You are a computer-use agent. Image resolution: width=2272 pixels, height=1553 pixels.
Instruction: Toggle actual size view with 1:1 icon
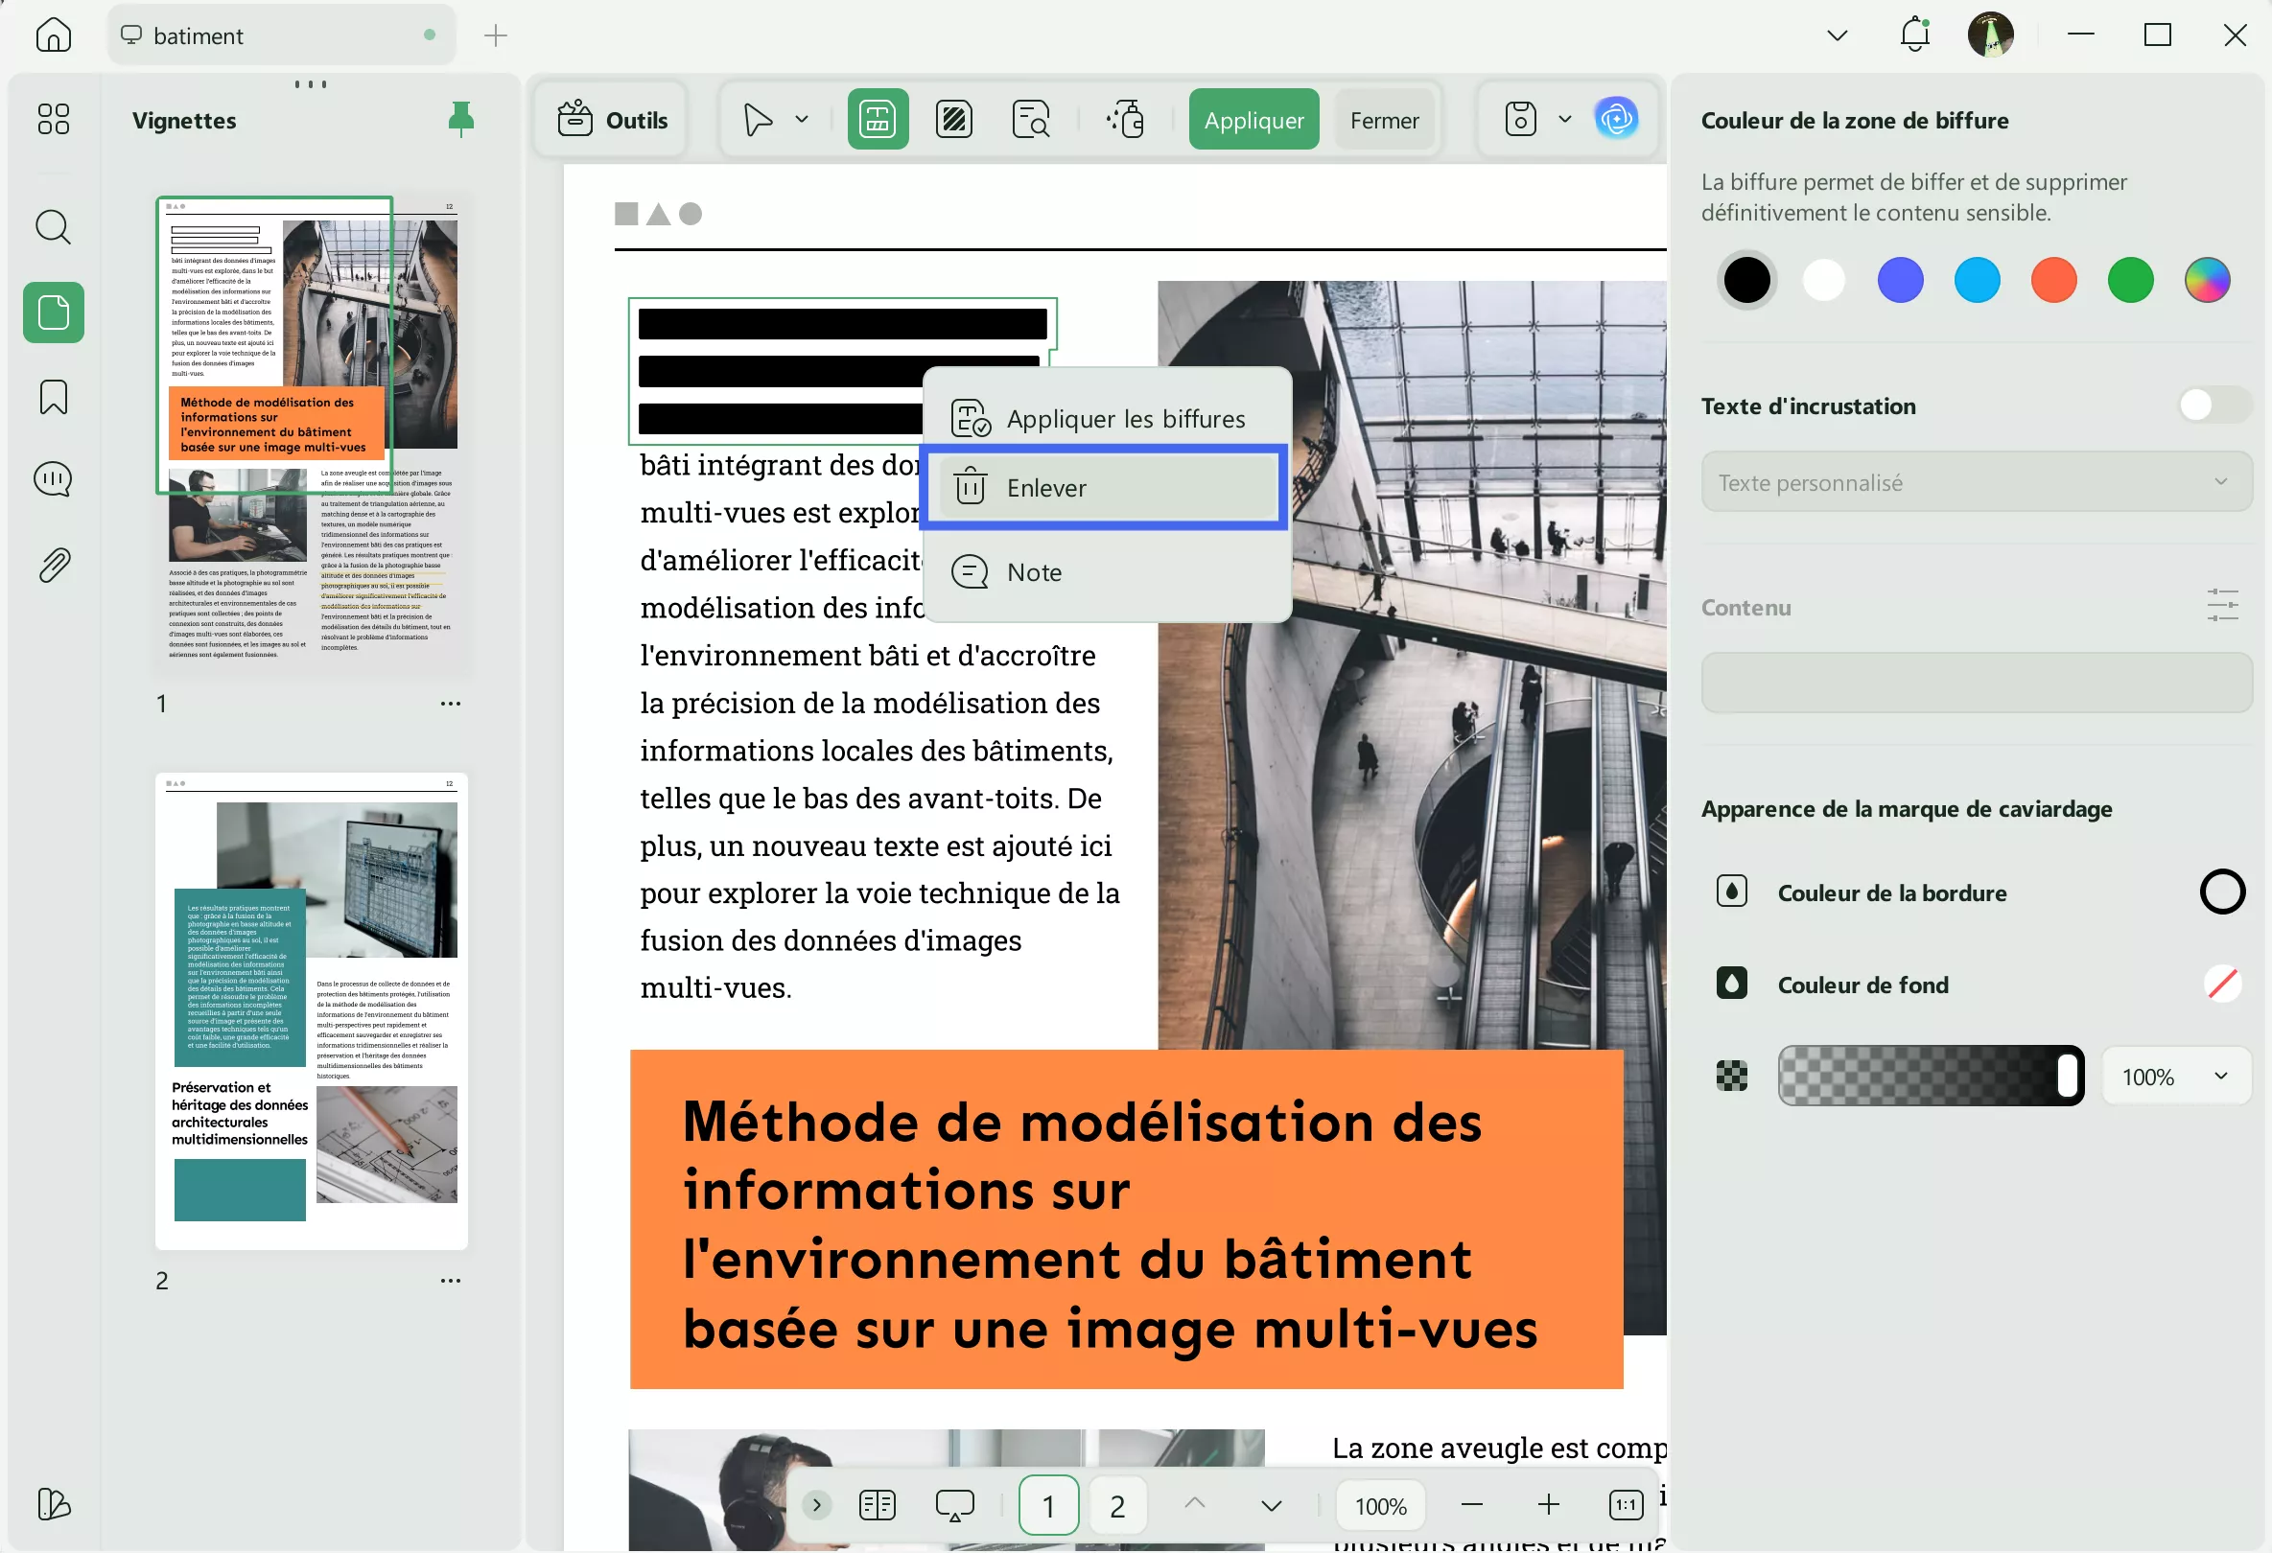click(1625, 1505)
